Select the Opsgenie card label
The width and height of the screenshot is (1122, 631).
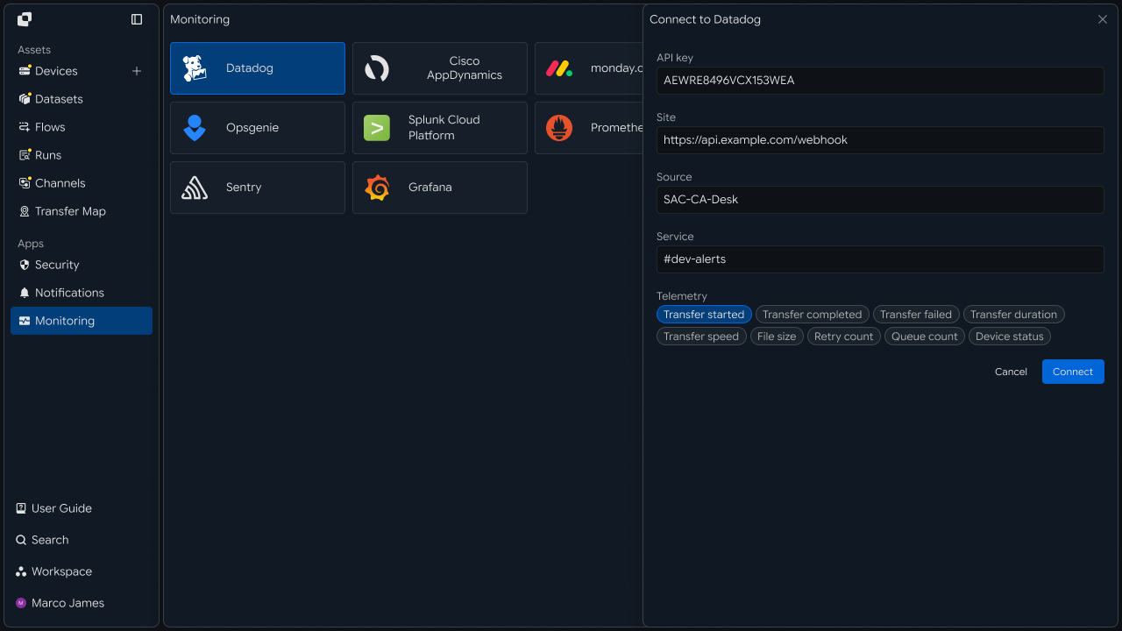252,128
